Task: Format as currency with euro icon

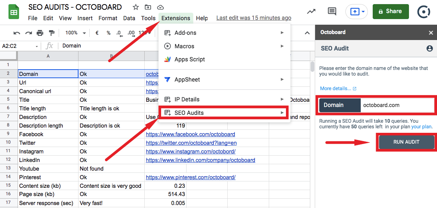Action: (x=97, y=33)
